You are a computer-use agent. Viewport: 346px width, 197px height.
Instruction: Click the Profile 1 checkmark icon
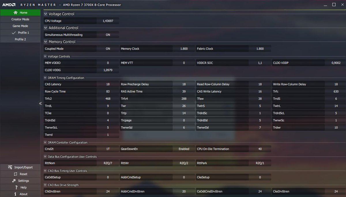pyautogui.click(x=14, y=32)
